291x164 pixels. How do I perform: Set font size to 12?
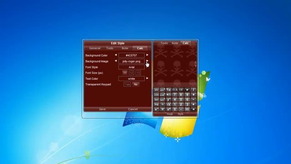click(131, 73)
